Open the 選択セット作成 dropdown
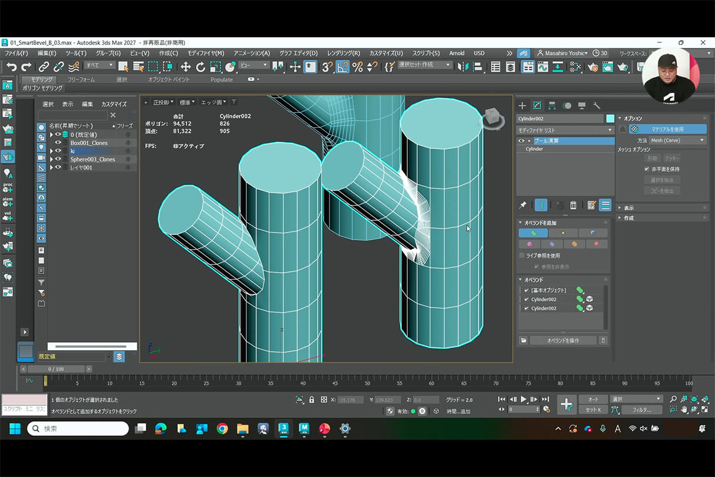 [424, 65]
